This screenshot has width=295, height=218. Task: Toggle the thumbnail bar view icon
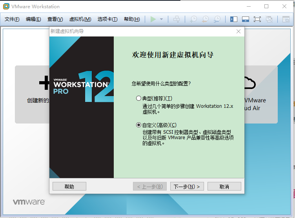click(x=246, y=19)
